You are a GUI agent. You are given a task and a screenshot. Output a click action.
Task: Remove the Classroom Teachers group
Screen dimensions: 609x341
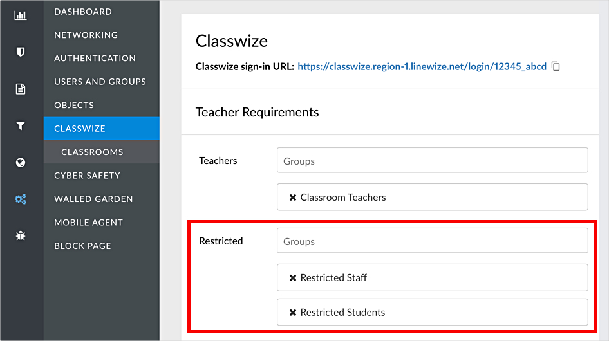pyautogui.click(x=293, y=198)
